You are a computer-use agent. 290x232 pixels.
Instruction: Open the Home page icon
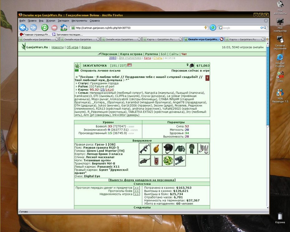pos(64,28)
